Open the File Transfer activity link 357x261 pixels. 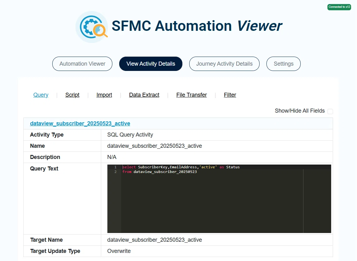[x=191, y=95]
